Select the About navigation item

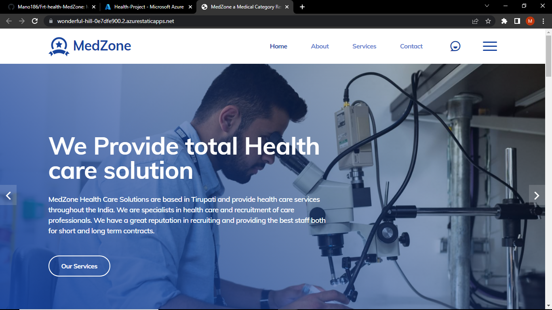tap(320, 46)
